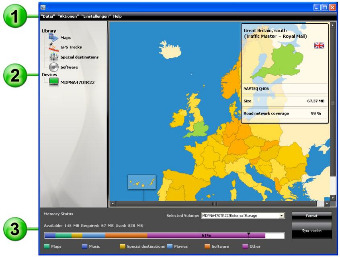The image size is (340, 257).
Task: Click the map's scroll right arrow
Action: [327, 204]
